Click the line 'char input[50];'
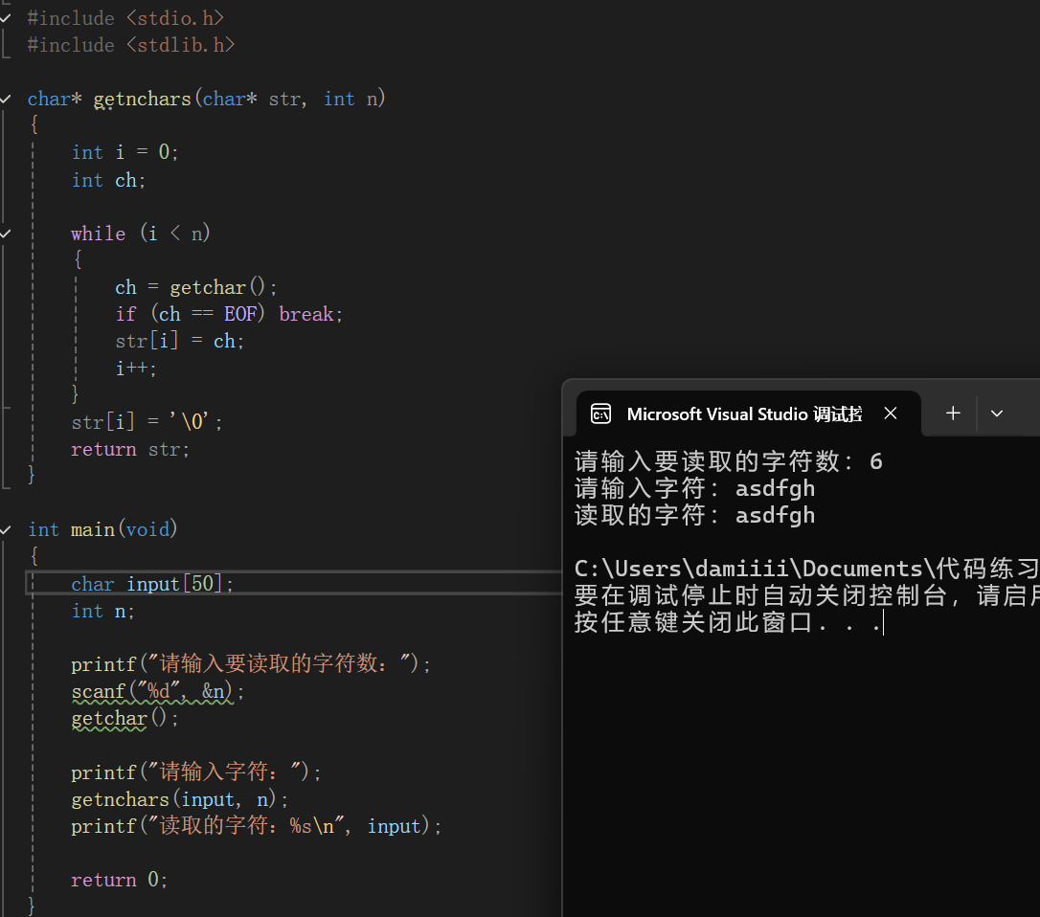 [152, 584]
